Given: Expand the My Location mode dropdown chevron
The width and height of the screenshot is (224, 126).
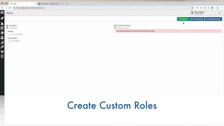Looking at the screenshot, I should tap(219, 13).
